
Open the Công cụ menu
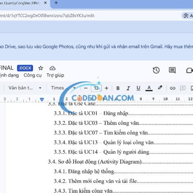coord(32,75)
